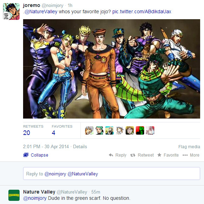Click the teal-haired retweeter avatar

point(99,130)
